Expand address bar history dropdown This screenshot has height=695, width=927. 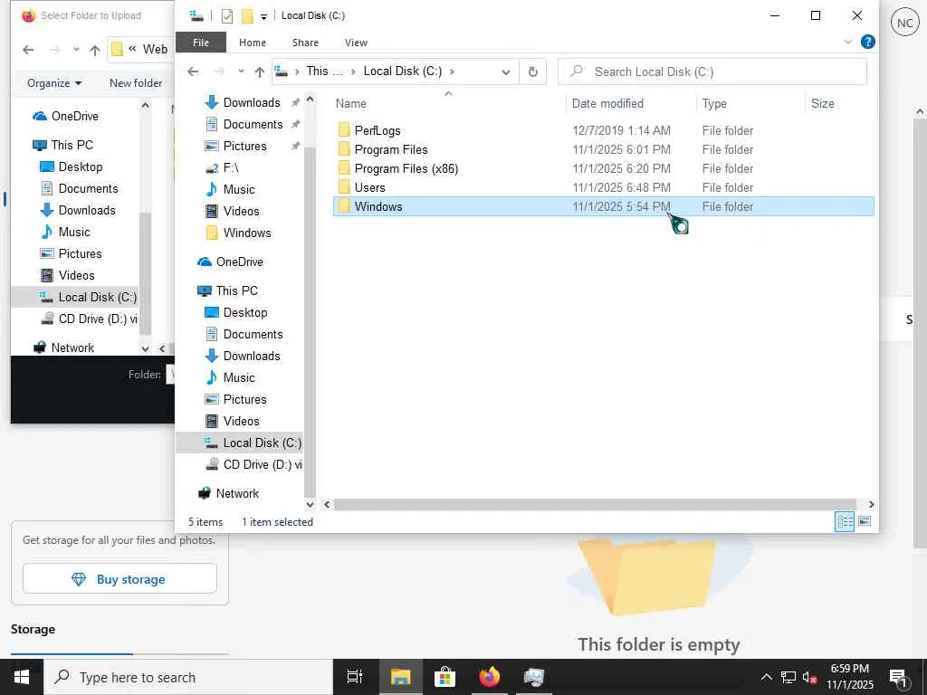[x=505, y=72]
